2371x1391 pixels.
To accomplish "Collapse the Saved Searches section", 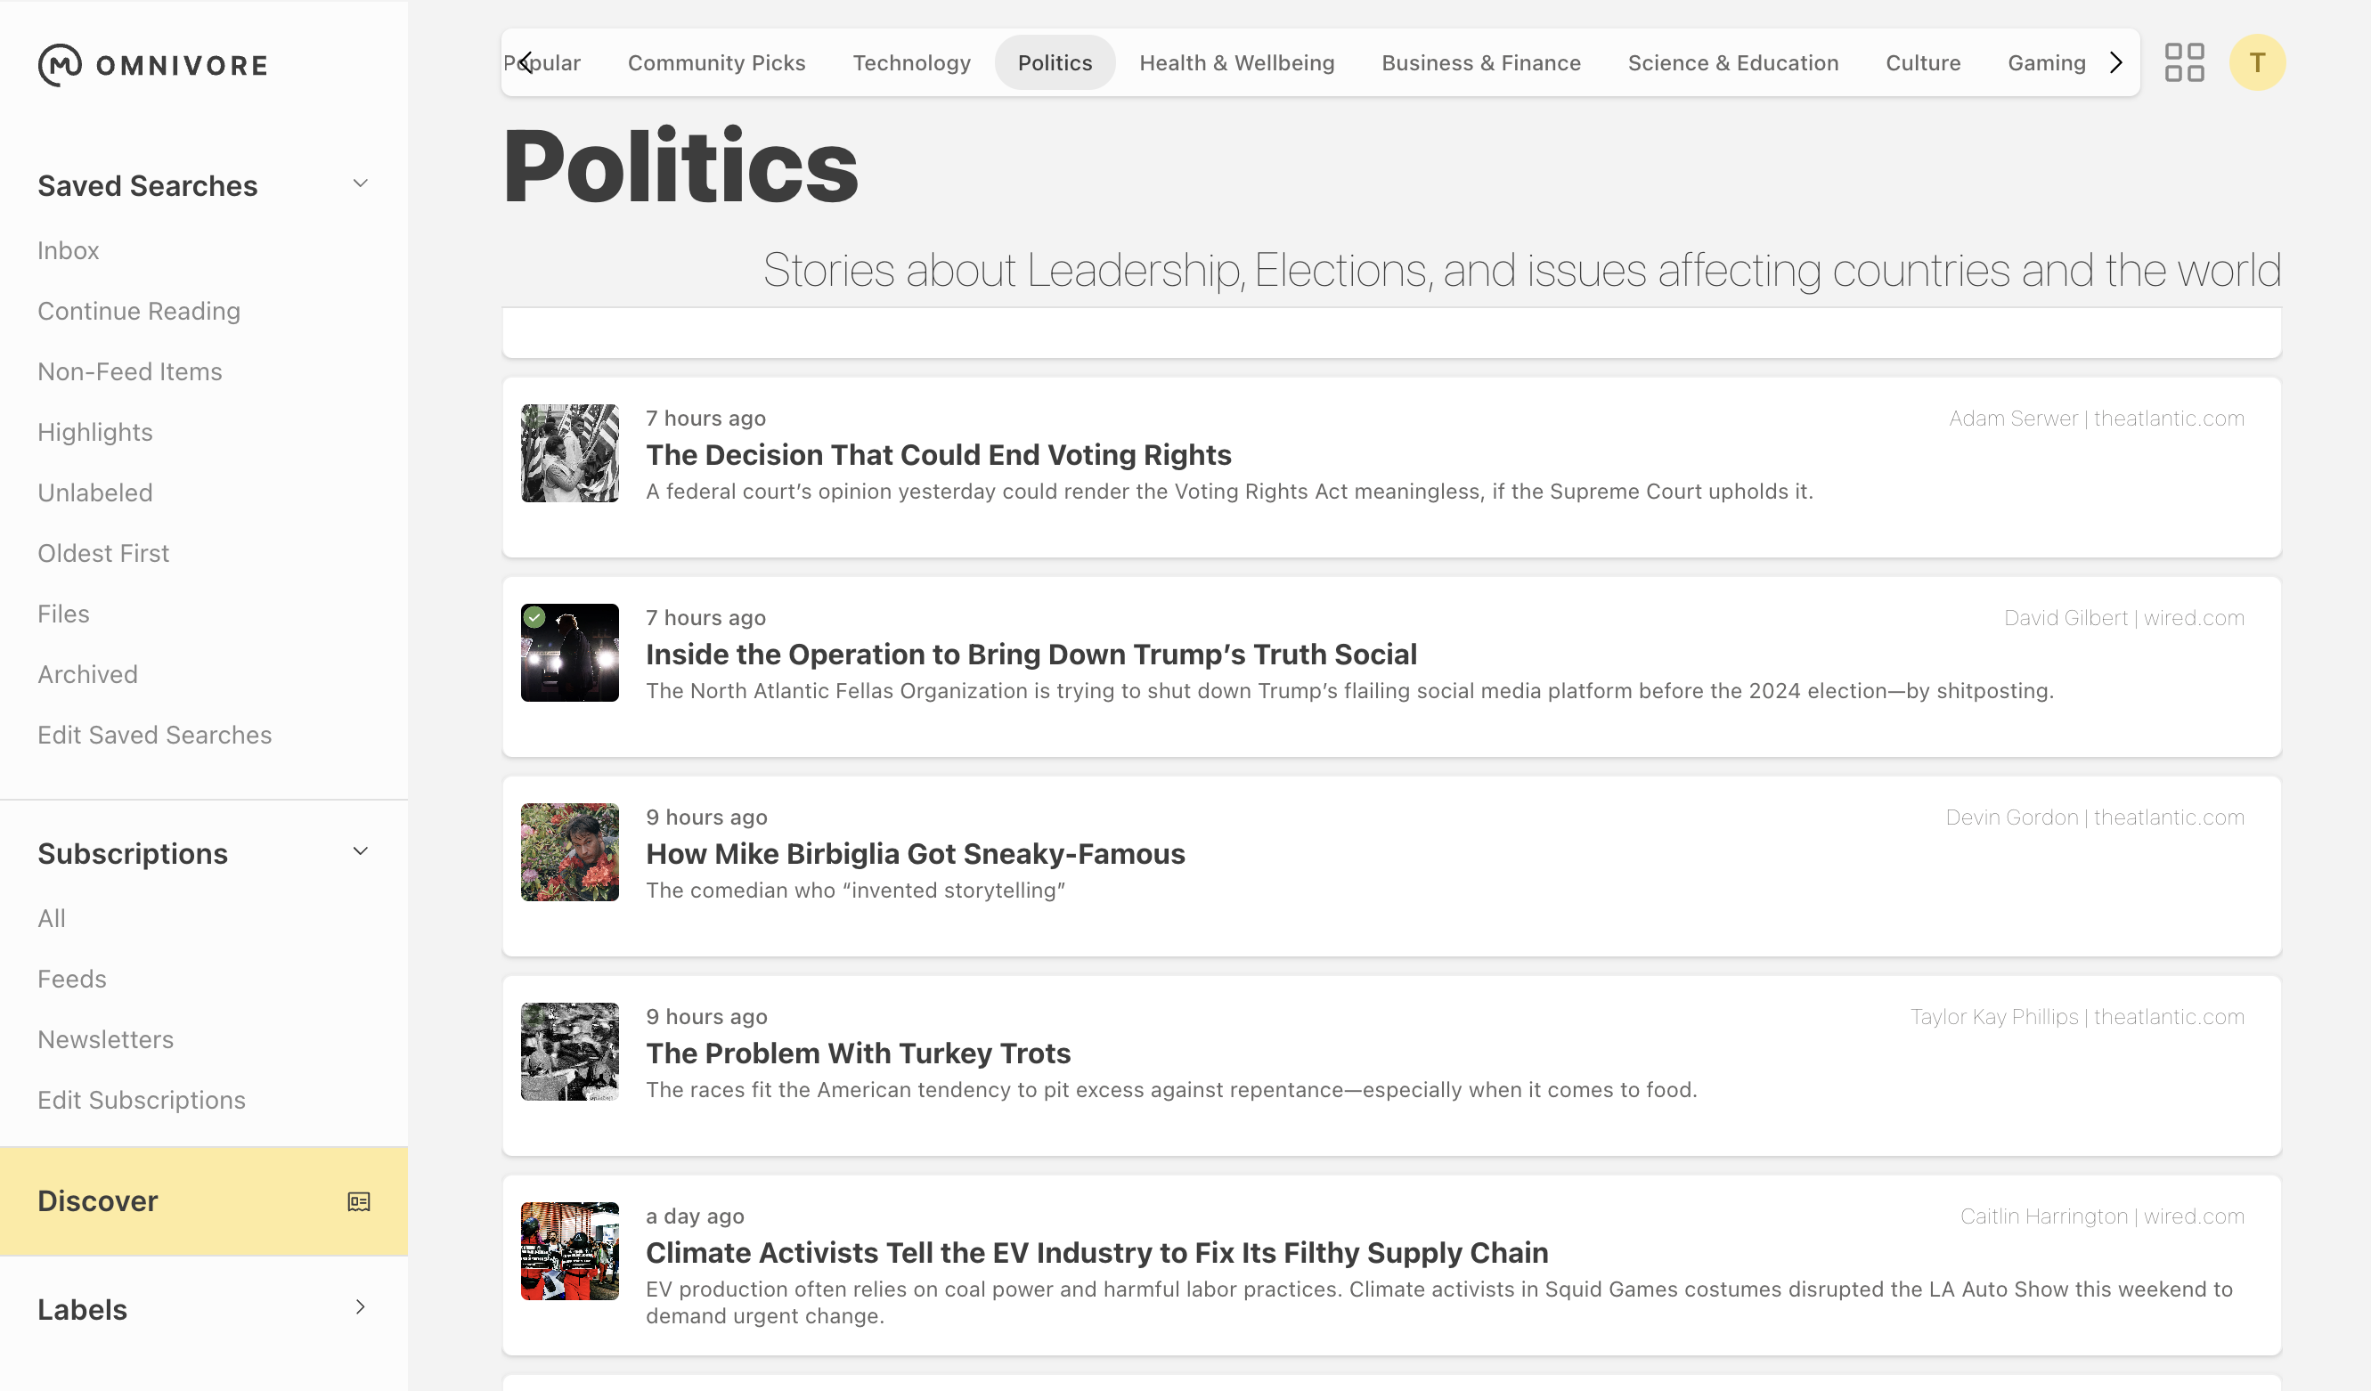I will [361, 184].
